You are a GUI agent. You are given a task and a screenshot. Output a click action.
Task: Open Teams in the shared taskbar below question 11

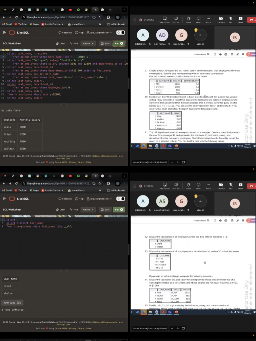(x=170, y=146)
